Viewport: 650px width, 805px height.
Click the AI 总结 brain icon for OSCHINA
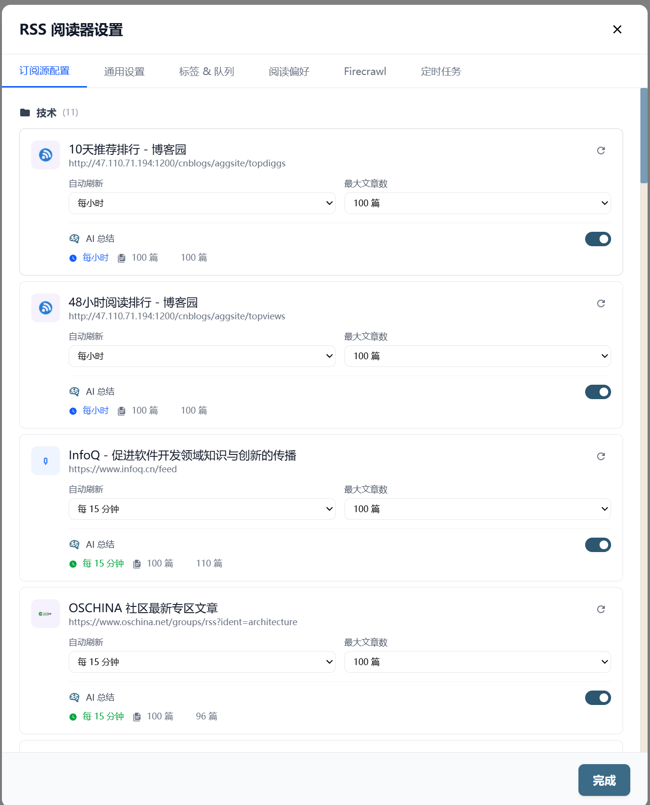coord(74,697)
